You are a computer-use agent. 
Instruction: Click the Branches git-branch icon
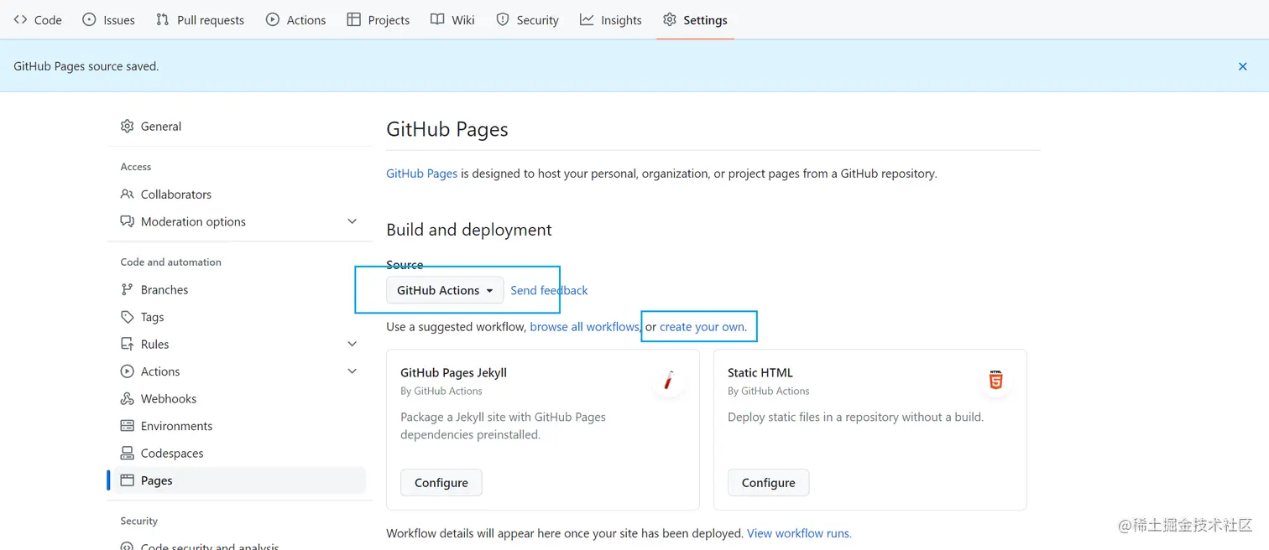coord(128,290)
